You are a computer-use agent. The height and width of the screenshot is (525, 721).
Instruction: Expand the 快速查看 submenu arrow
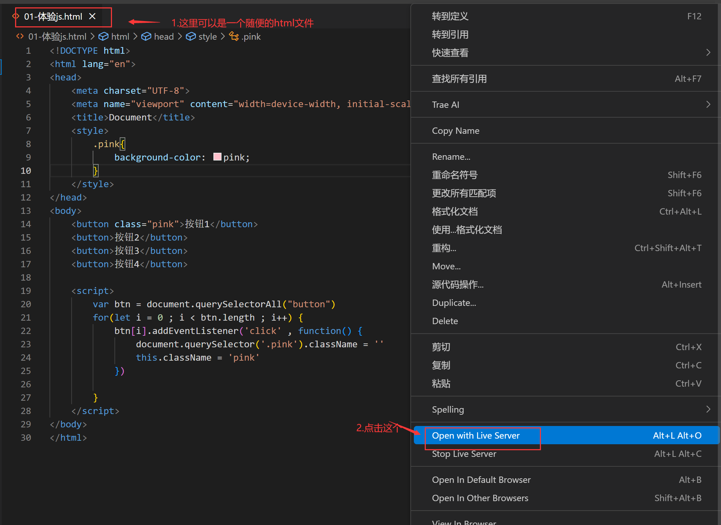[708, 53]
